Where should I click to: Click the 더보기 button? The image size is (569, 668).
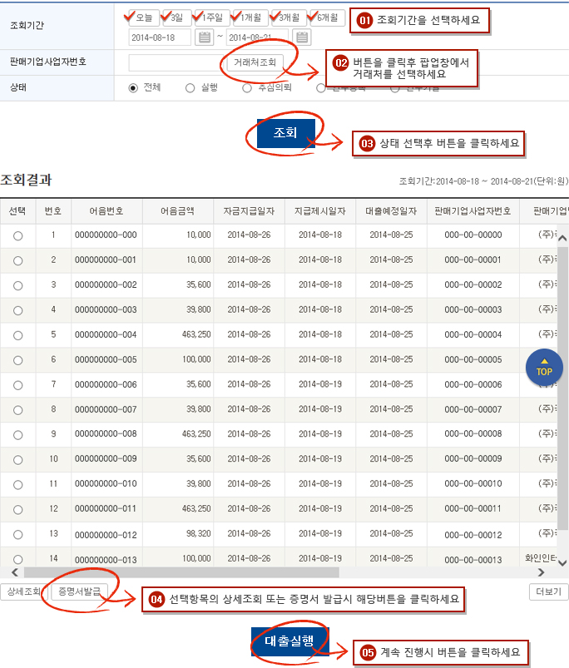[548, 591]
